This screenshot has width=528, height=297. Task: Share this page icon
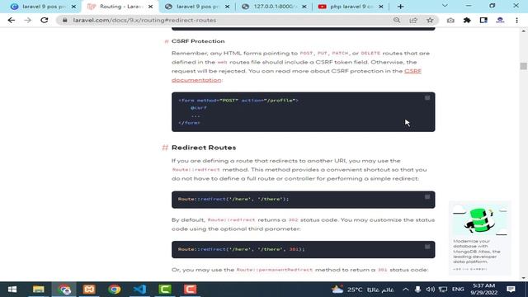pyautogui.click(x=413, y=20)
